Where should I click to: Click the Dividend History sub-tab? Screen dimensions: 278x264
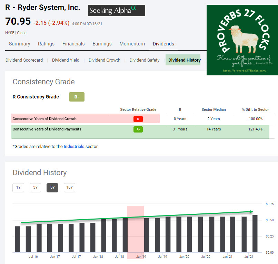click(x=185, y=60)
